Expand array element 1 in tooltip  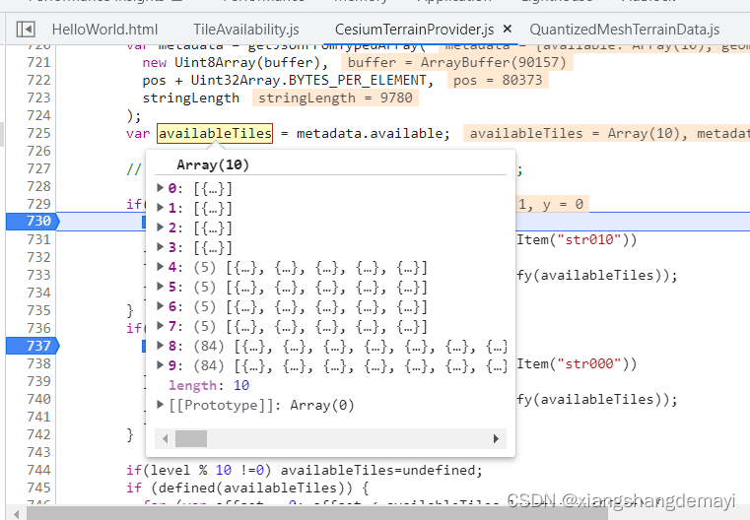(x=161, y=208)
